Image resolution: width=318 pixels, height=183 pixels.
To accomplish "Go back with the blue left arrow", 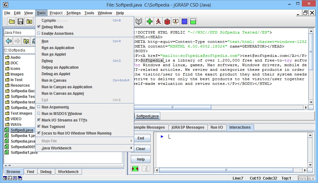I will (x=9, y=41).
